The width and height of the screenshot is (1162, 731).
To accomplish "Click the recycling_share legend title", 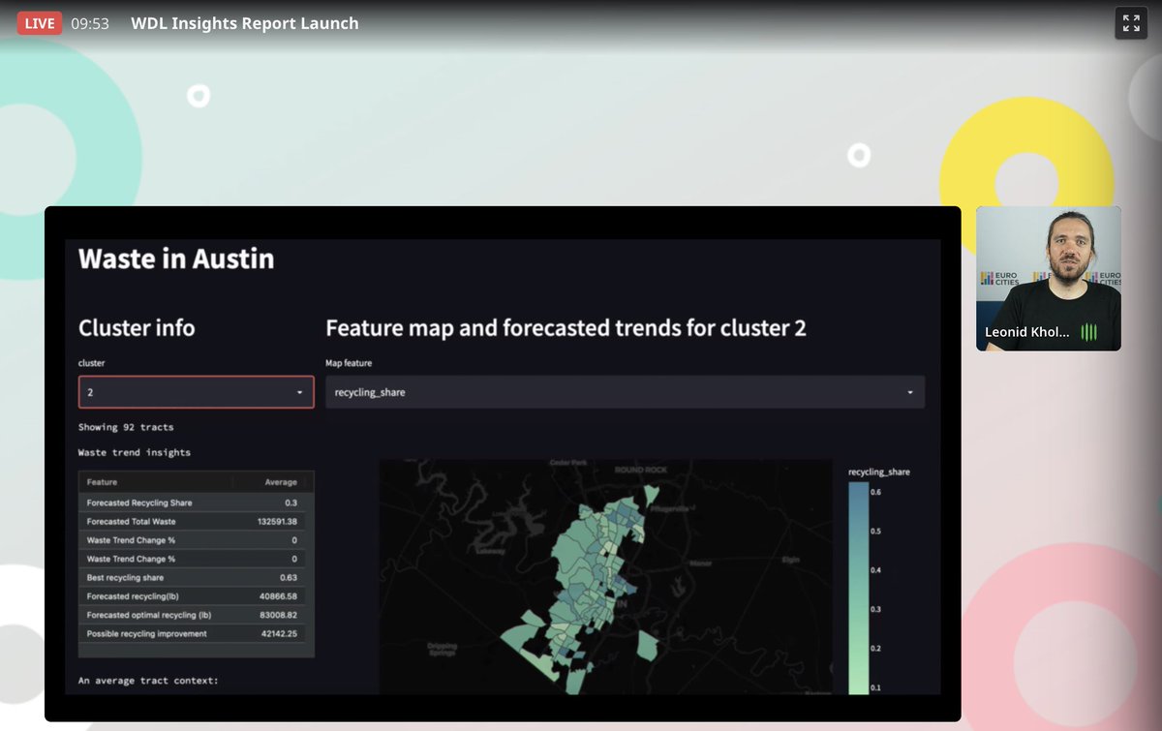I will click(x=879, y=472).
